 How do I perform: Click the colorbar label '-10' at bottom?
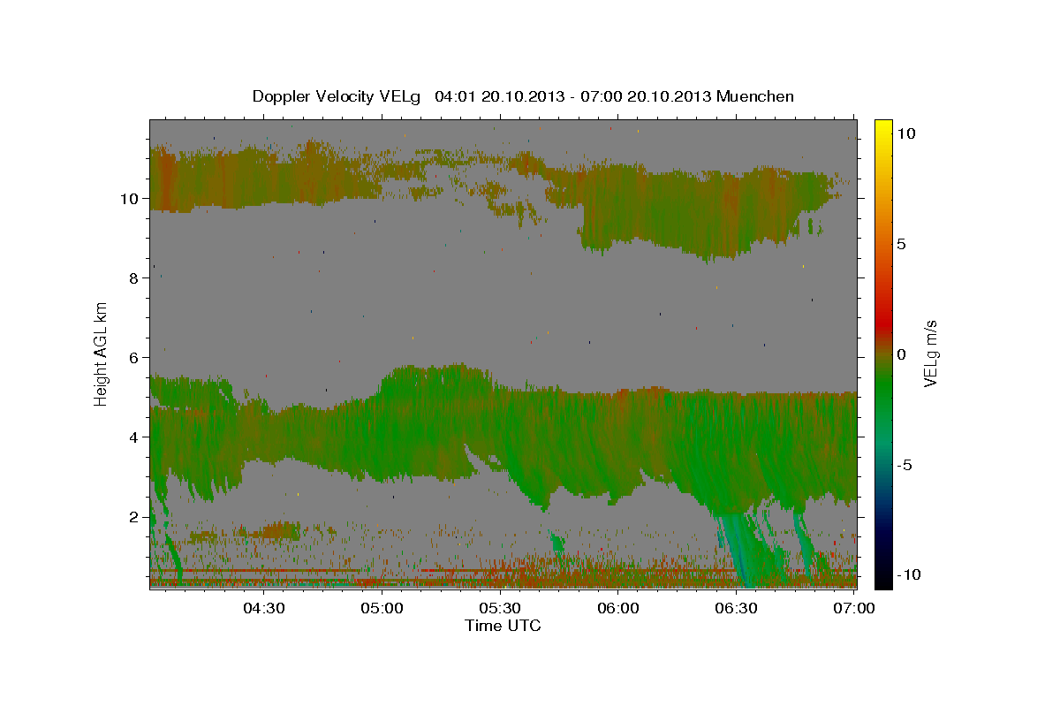pyautogui.click(x=909, y=575)
